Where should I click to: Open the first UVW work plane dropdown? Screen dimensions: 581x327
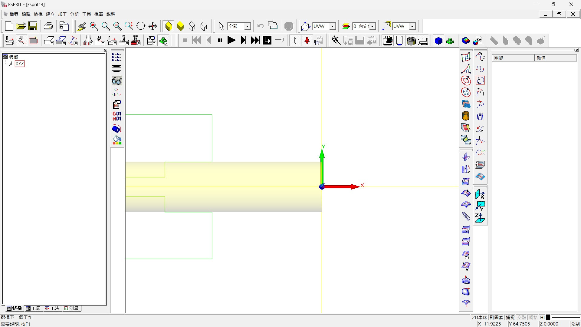coord(332,26)
